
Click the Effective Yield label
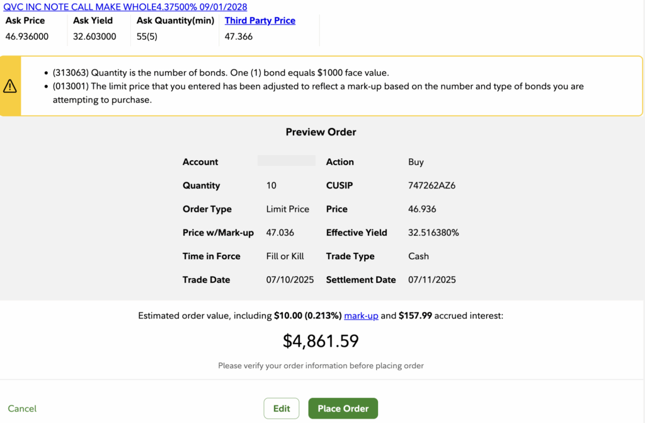[x=357, y=232]
